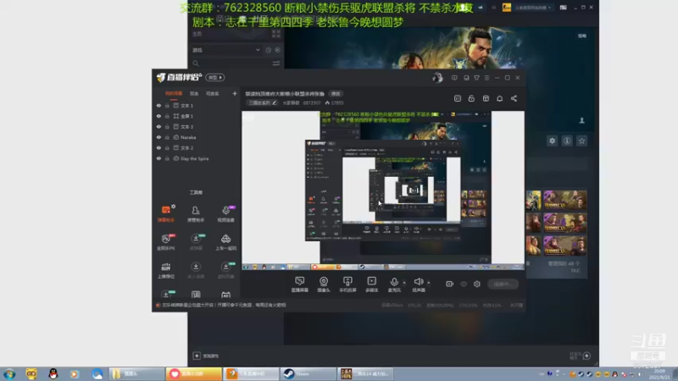This screenshot has height=381, width=678.
Task: Select the 文本 2 source row
Action: pos(196,147)
